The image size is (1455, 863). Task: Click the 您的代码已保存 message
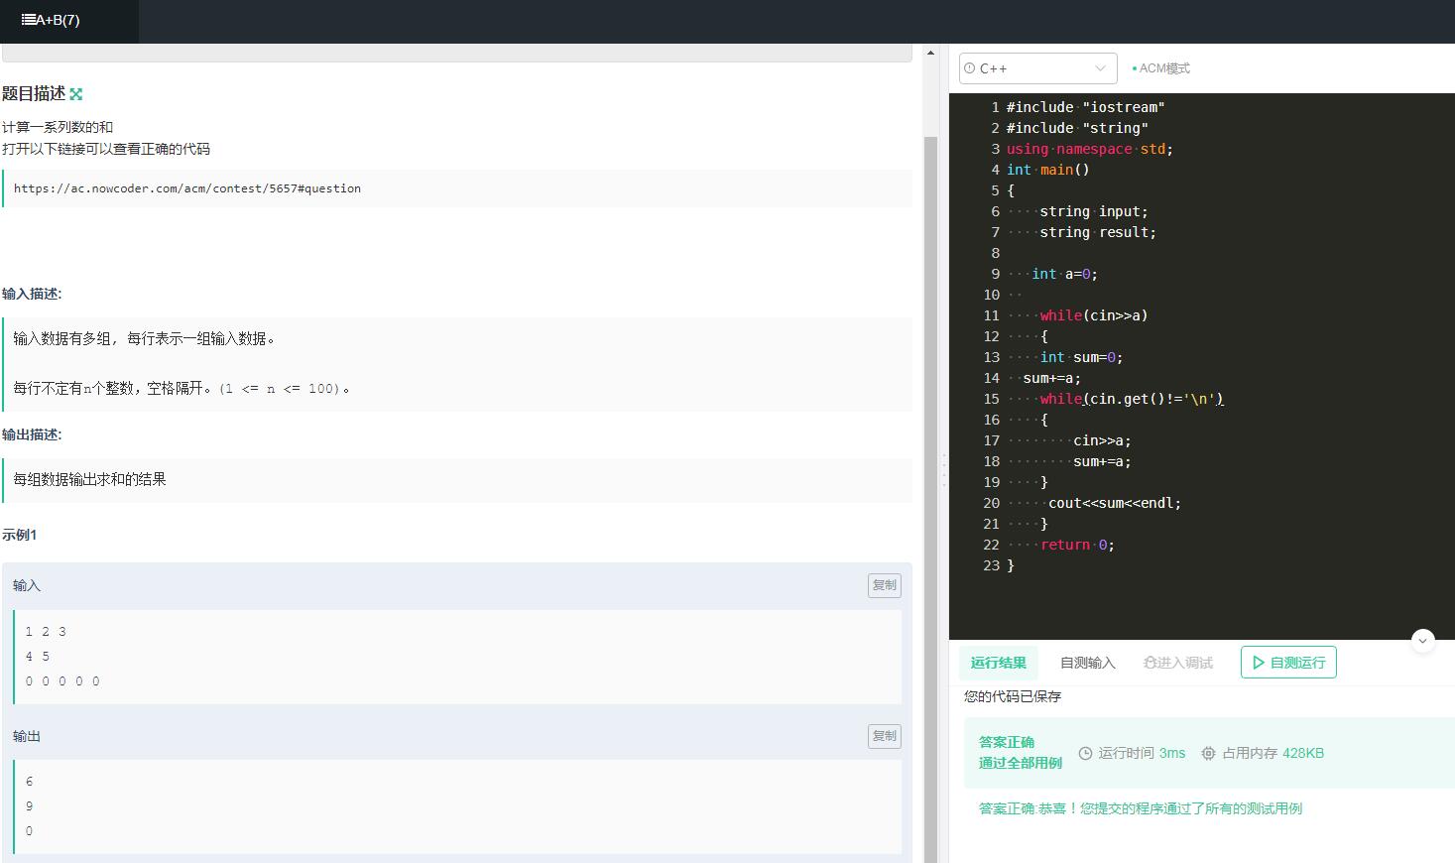click(x=1013, y=696)
